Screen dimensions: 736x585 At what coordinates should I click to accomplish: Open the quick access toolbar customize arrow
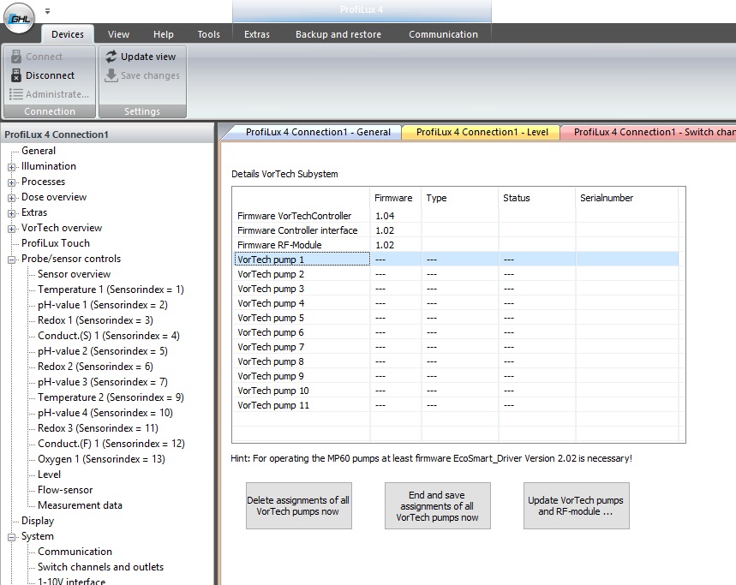pyautogui.click(x=47, y=11)
